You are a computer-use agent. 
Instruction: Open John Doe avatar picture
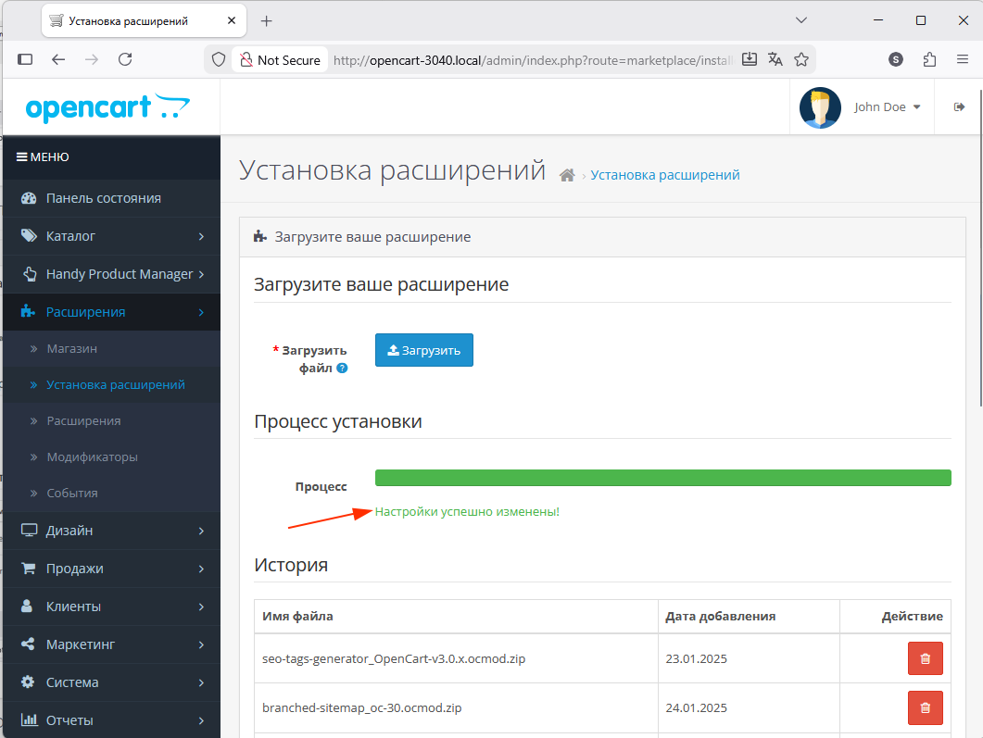coord(820,107)
